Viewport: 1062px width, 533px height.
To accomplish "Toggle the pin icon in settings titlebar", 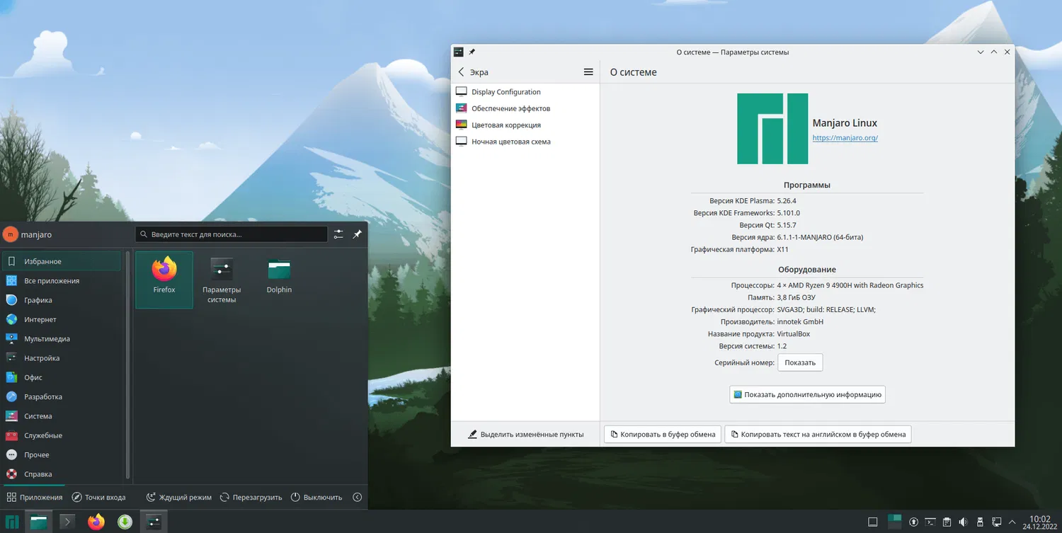I will (x=472, y=52).
